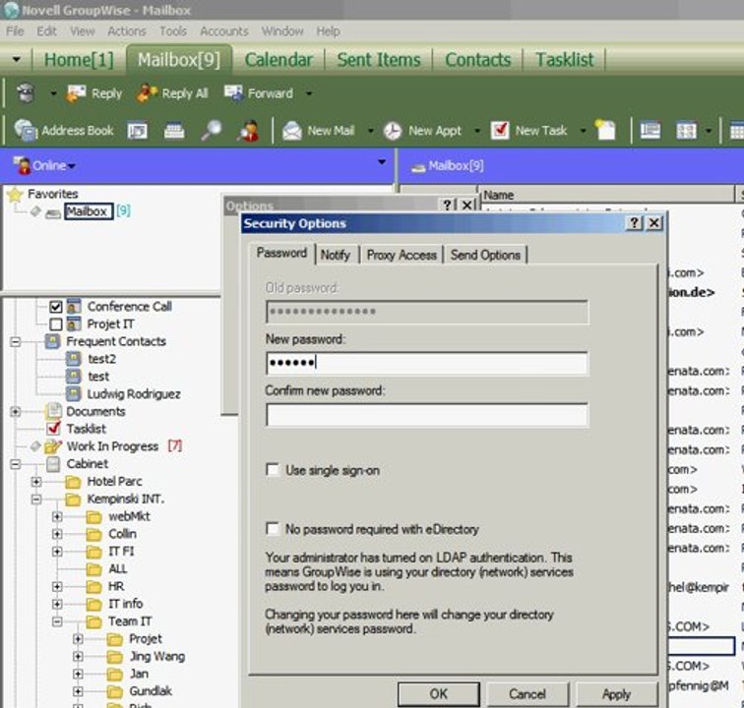744x708 pixels.
Task: Open the Proxy Access tab
Action: (x=402, y=255)
